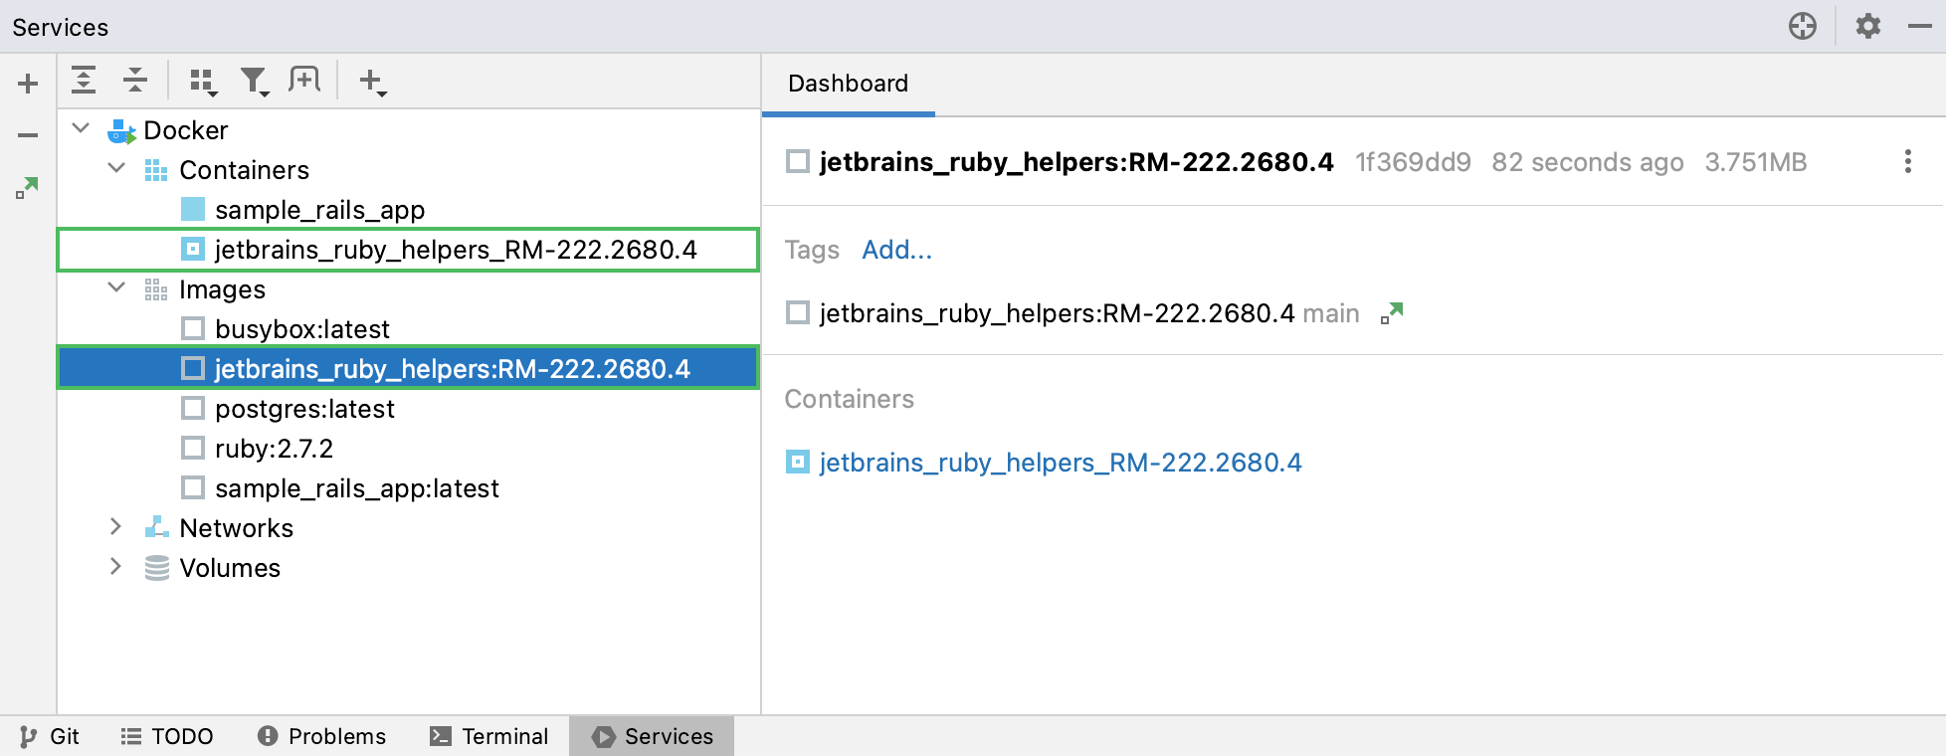This screenshot has height=756, width=1946.
Task: Click the bold image title in dashboard
Action: click(x=1075, y=162)
